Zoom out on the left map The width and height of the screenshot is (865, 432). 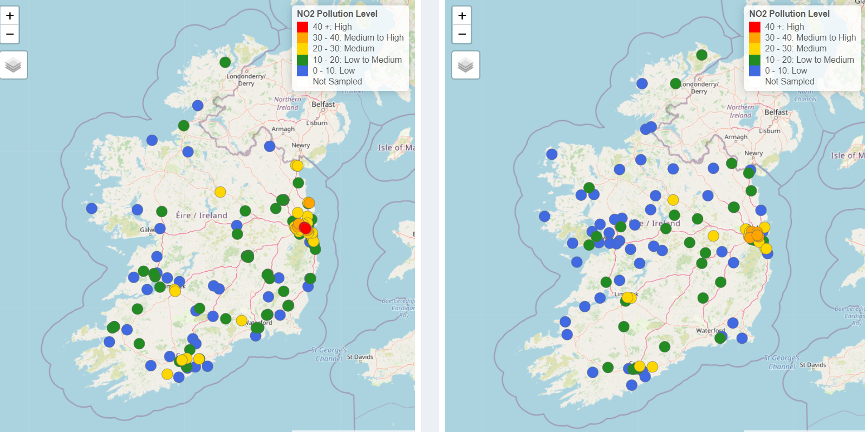10,34
